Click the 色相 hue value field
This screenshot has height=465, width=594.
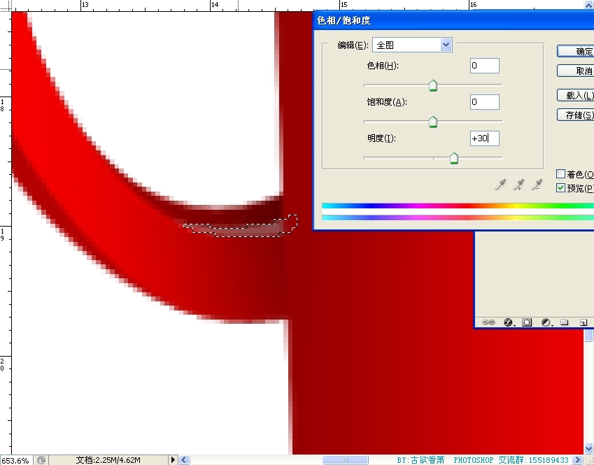coord(485,66)
